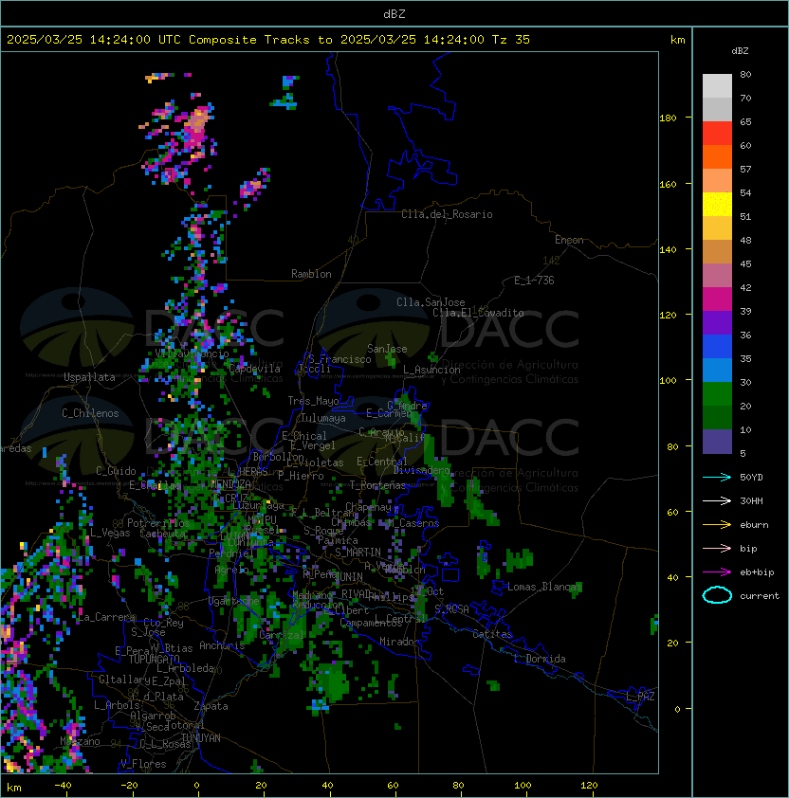This screenshot has height=798, width=789.
Task: Click the Clla.El_Cavadito map label
Action: click(478, 313)
